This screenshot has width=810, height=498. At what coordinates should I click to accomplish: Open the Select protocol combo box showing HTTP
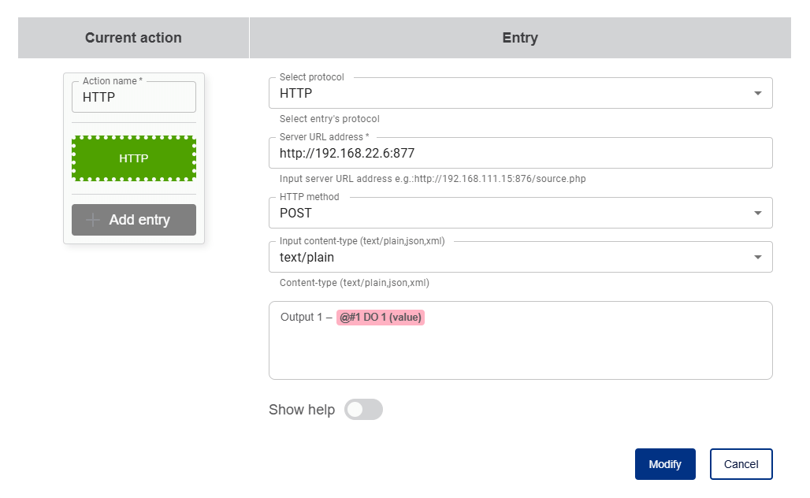(x=504, y=93)
